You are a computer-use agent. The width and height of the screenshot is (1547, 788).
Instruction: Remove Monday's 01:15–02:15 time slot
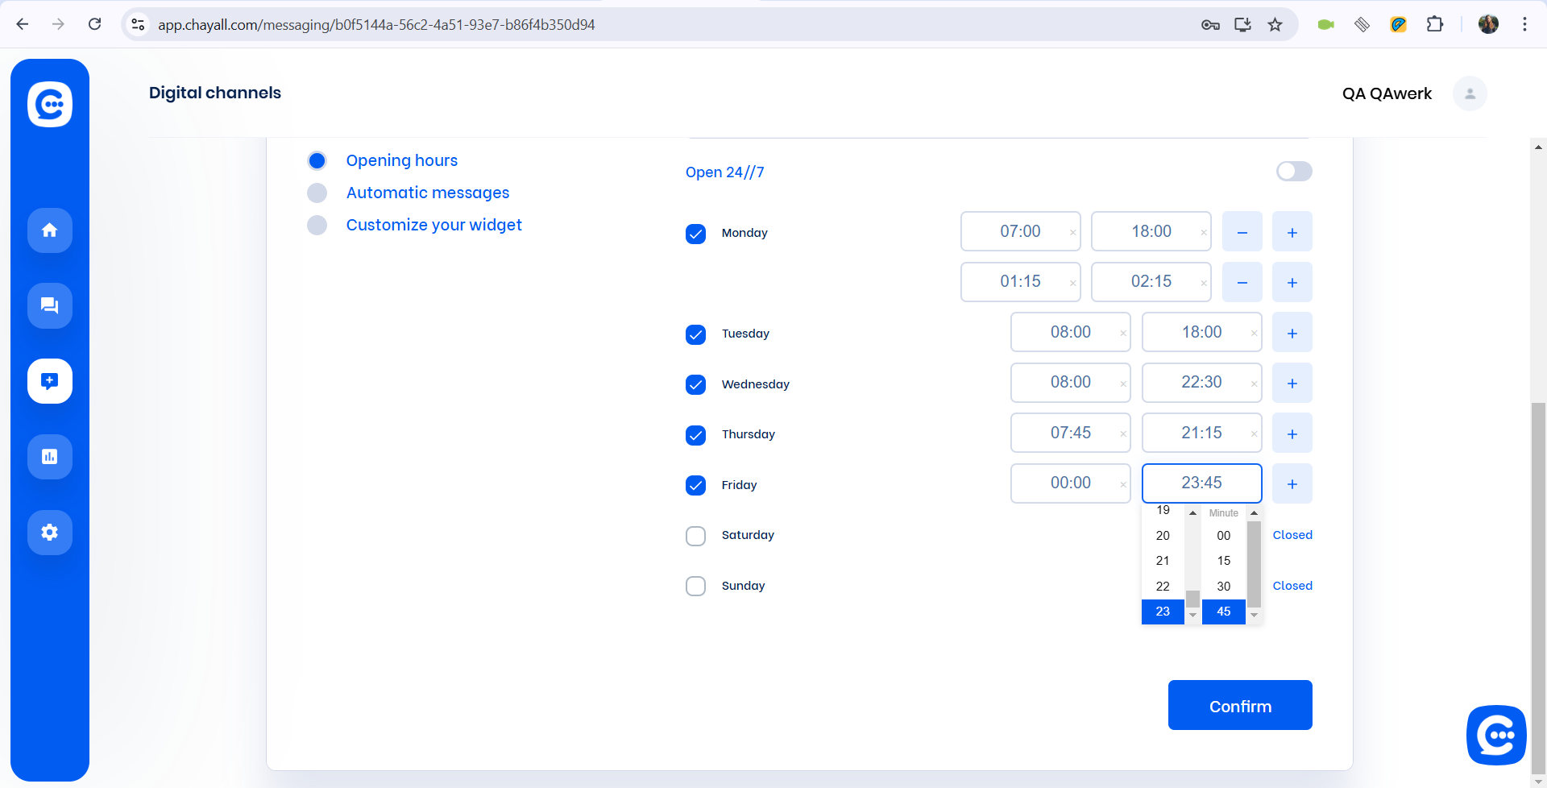coord(1242,282)
